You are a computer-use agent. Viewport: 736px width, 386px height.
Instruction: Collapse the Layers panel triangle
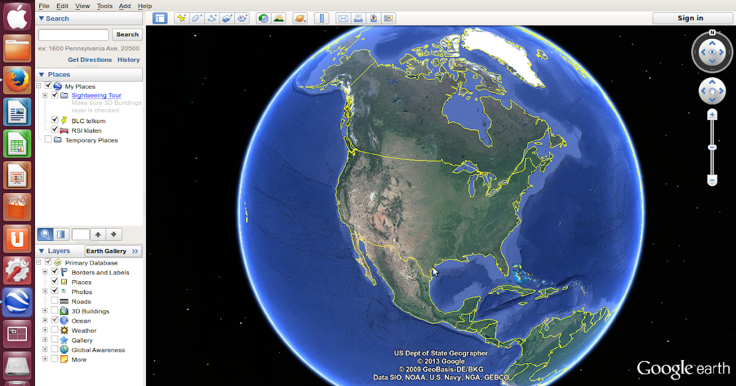[x=41, y=251]
